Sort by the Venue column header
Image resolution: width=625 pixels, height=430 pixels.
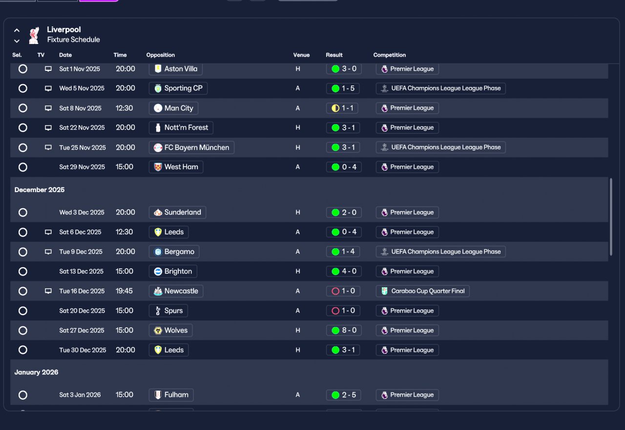302,55
